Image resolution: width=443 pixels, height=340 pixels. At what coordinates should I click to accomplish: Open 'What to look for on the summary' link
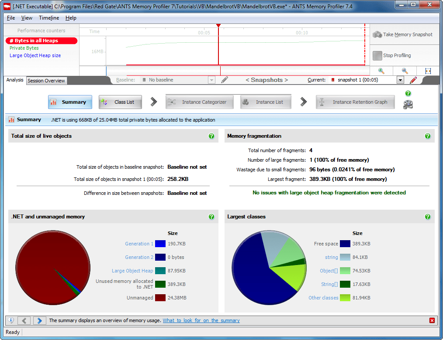pyautogui.click(x=201, y=320)
